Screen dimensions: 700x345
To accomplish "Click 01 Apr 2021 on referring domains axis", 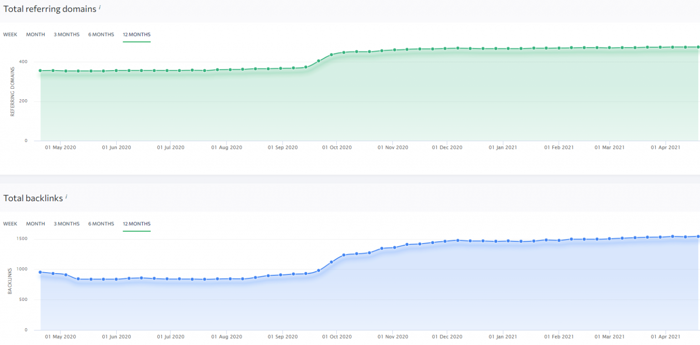I will point(665,147).
